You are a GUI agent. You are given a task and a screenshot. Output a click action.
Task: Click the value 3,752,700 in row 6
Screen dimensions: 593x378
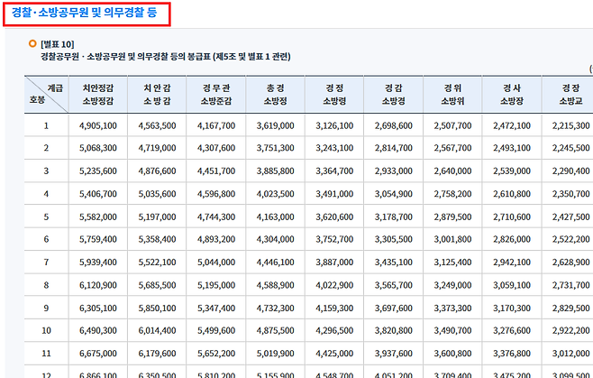coord(333,240)
